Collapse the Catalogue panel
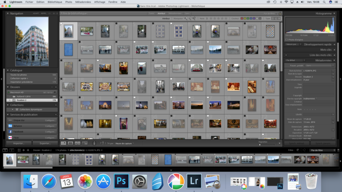This screenshot has width=342, height=192. [x=8, y=71]
